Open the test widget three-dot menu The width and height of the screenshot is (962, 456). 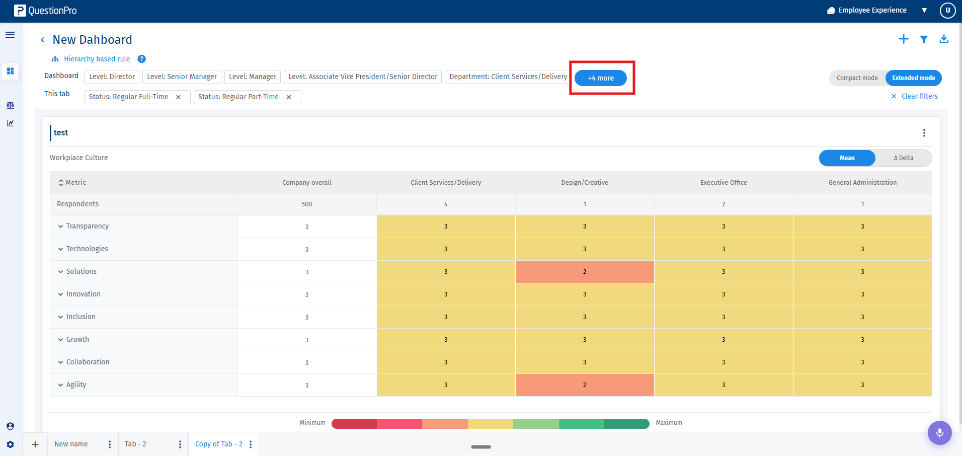click(x=924, y=133)
